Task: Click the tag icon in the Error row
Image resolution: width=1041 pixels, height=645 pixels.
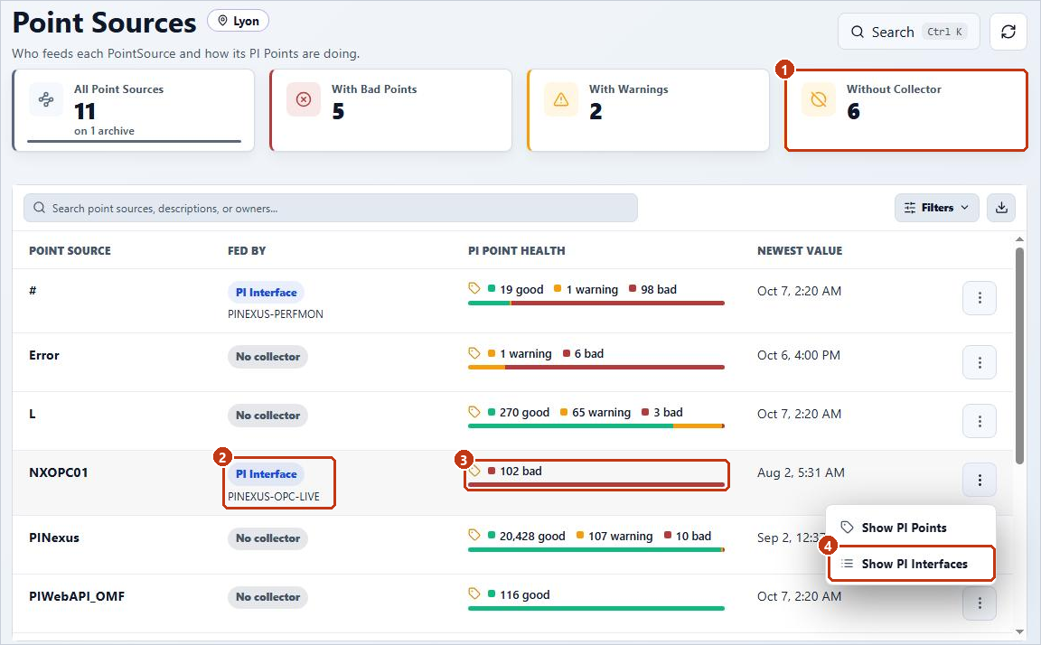Action: (x=474, y=352)
